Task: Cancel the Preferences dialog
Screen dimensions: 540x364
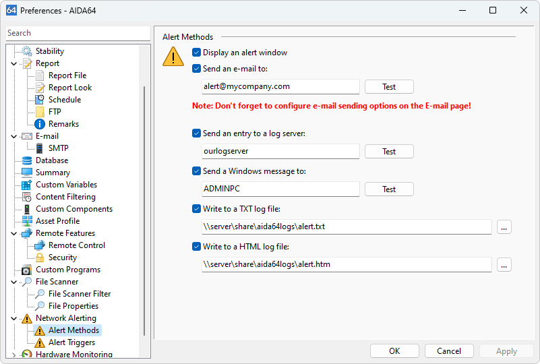Action: pyautogui.click(x=449, y=351)
